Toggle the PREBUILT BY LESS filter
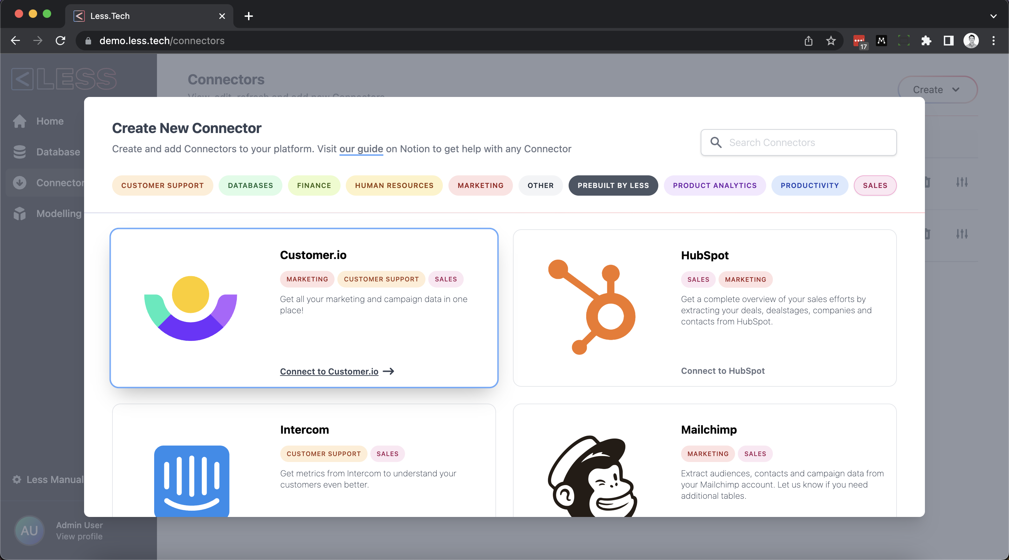This screenshot has width=1009, height=560. (613, 185)
